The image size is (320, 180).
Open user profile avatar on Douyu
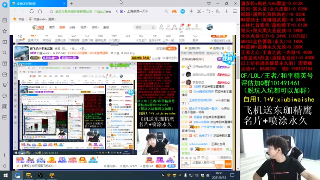[x=209, y=27]
